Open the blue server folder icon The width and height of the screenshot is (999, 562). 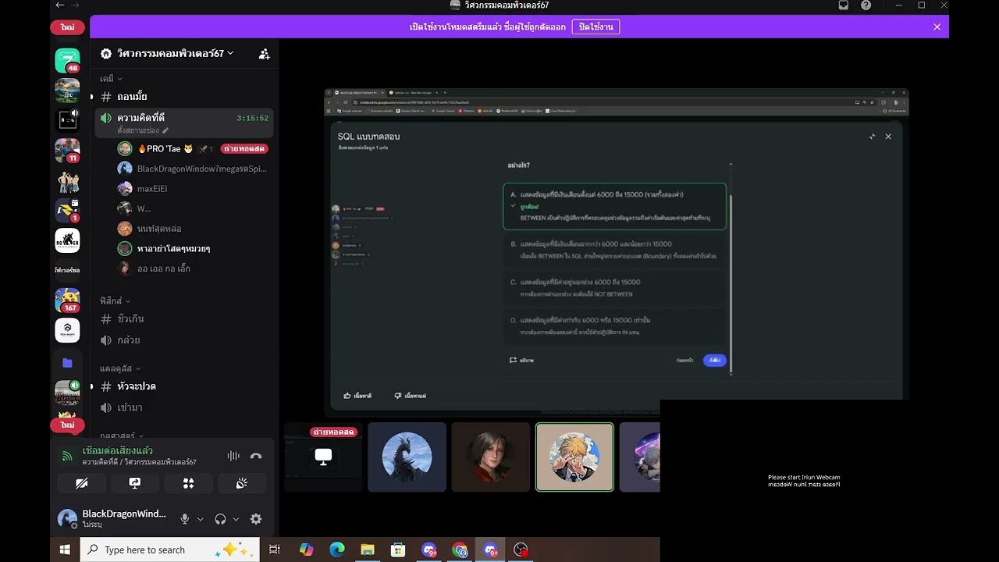pyautogui.click(x=67, y=363)
